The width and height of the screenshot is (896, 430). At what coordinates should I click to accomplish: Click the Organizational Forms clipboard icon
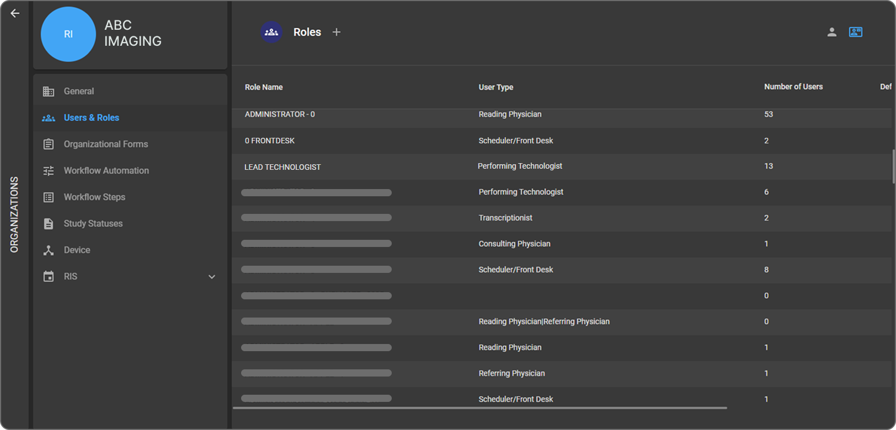pos(49,144)
